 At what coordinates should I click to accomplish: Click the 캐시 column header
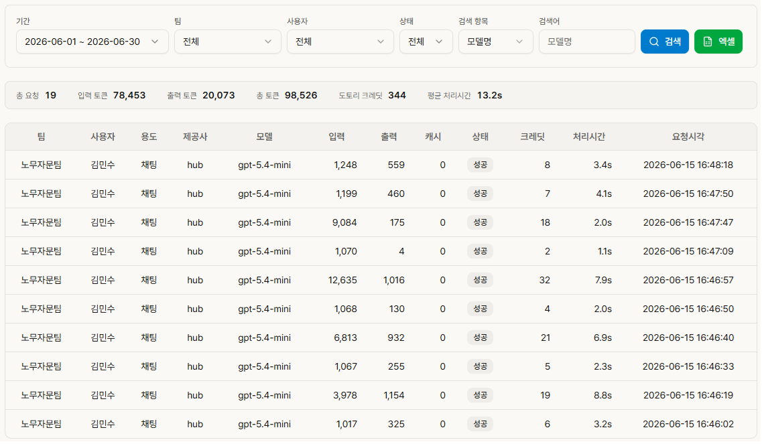(432, 137)
